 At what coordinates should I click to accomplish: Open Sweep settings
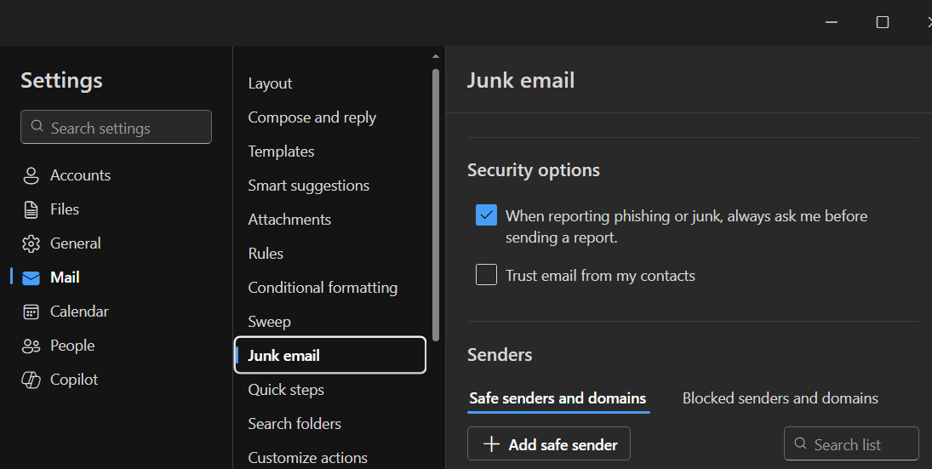click(x=269, y=322)
